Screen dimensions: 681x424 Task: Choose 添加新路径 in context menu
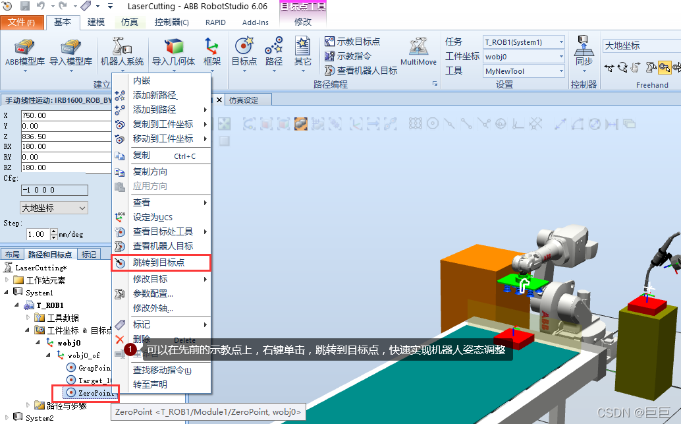click(x=161, y=95)
